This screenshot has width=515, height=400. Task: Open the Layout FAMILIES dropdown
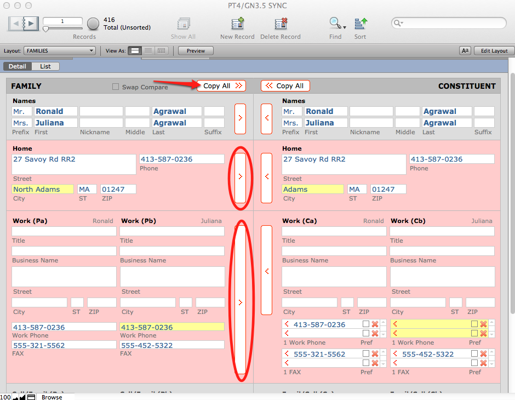(x=60, y=51)
